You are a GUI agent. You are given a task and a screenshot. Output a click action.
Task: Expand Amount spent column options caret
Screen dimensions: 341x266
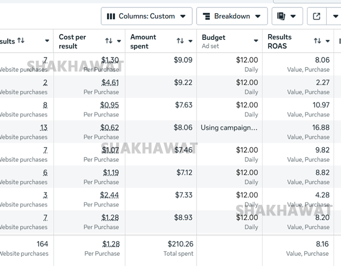click(x=190, y=41)
